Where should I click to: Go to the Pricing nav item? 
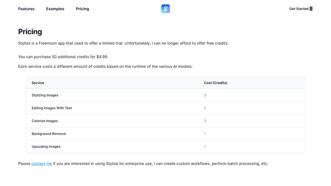click(82, 9)
